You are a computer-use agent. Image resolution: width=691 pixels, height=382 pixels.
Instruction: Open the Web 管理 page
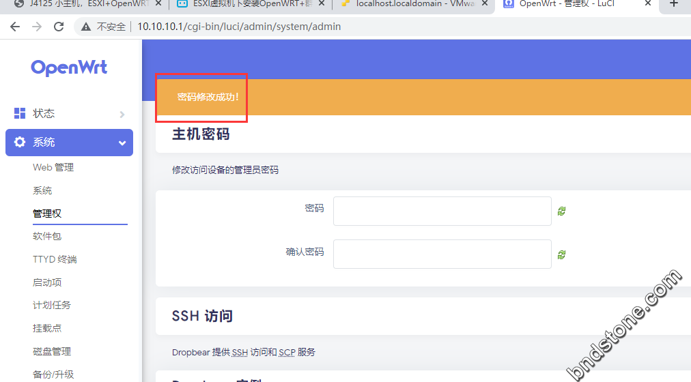coord(53,167)
